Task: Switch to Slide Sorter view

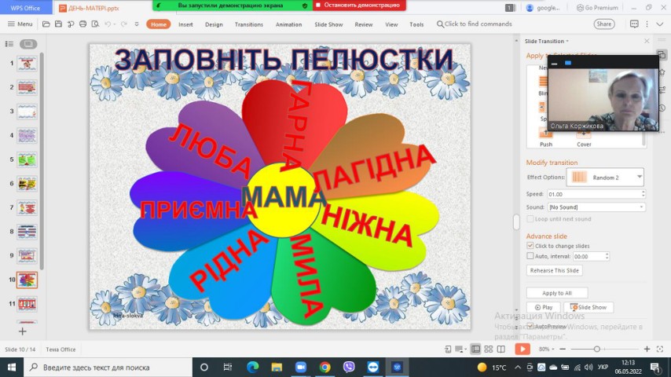Action: pyautogui.click(x=488, y=349)
